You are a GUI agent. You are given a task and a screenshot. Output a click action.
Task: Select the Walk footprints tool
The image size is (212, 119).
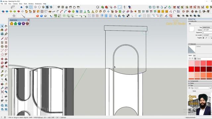pos(2,100)
